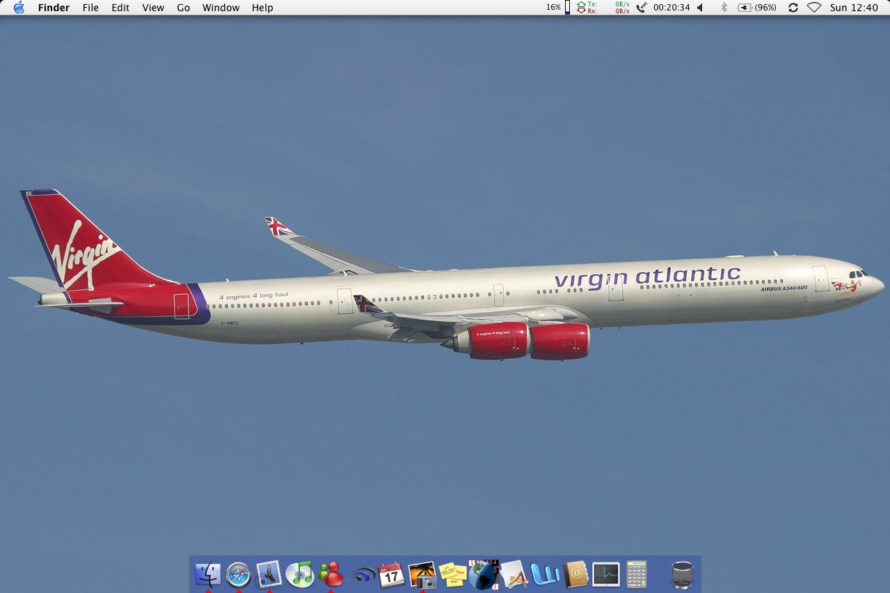Viewport: 890px width, 593px height.
Task: Click the Sun 12:40 clock
Action: click(854, 8)
